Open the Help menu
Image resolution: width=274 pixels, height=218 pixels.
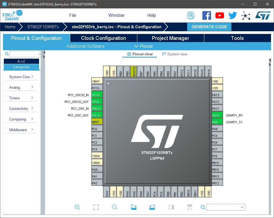151,15
